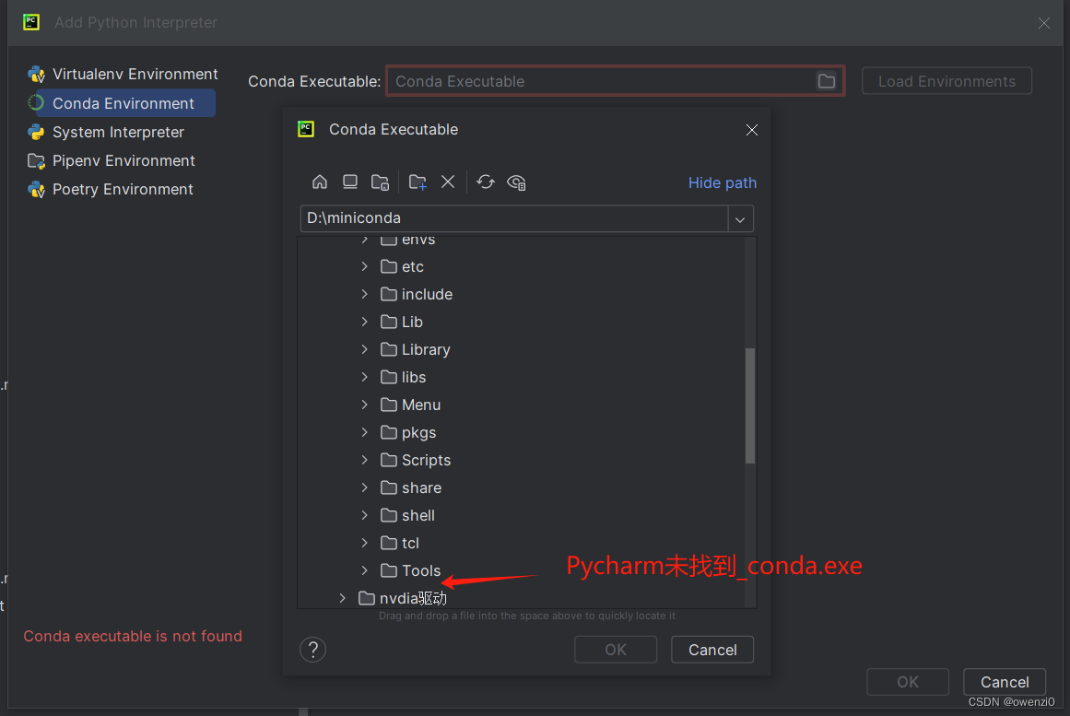Expand the envs folder
This screenshot has width=1070, height=716.
[x=364, y=239]
